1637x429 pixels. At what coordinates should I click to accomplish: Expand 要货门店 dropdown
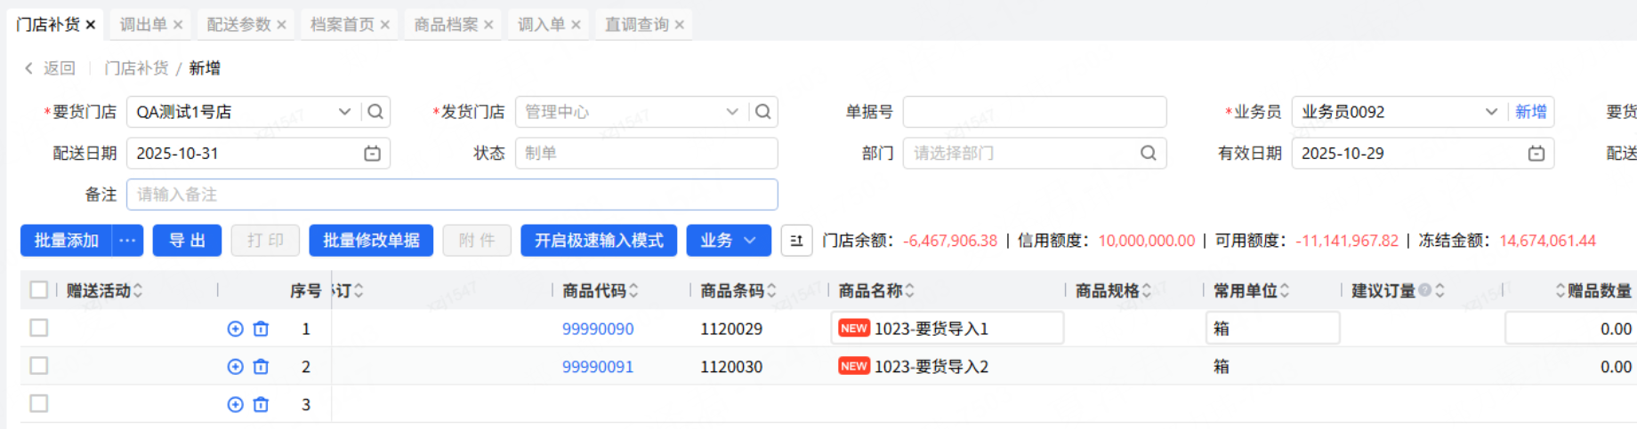click(x=344, y=112)
